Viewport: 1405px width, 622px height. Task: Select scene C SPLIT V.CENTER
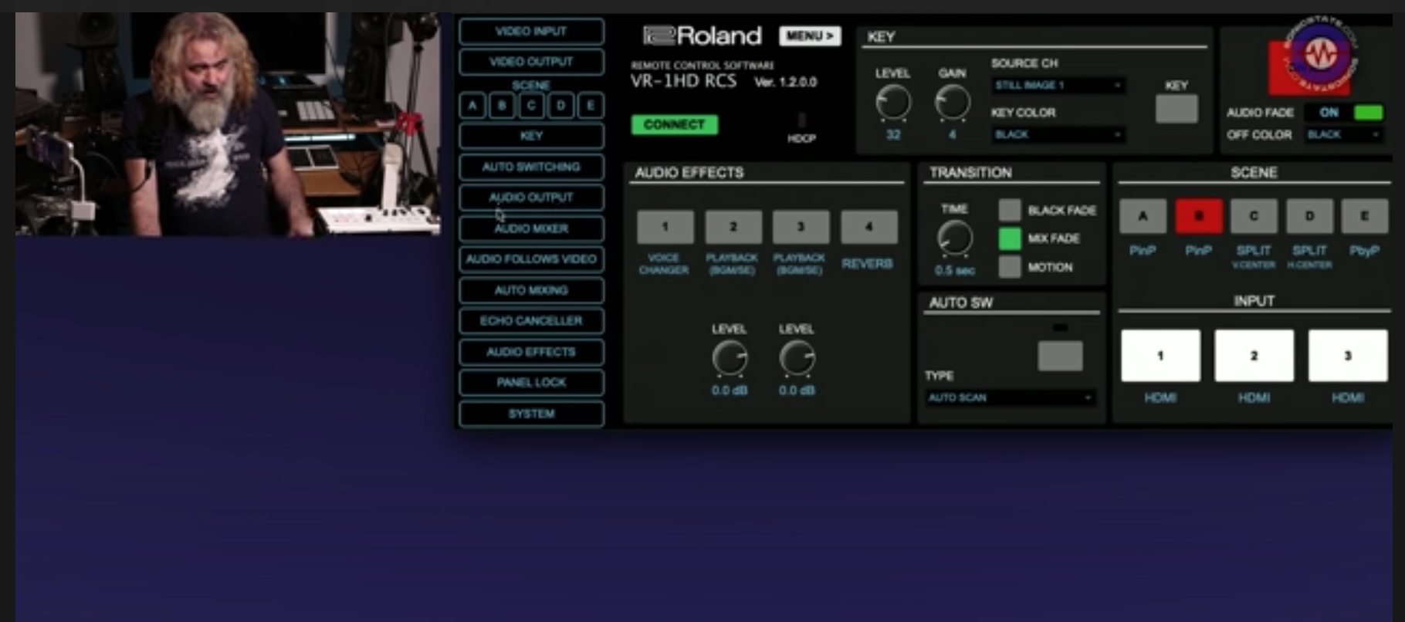pyautogui.click(x=1254, y=216)
